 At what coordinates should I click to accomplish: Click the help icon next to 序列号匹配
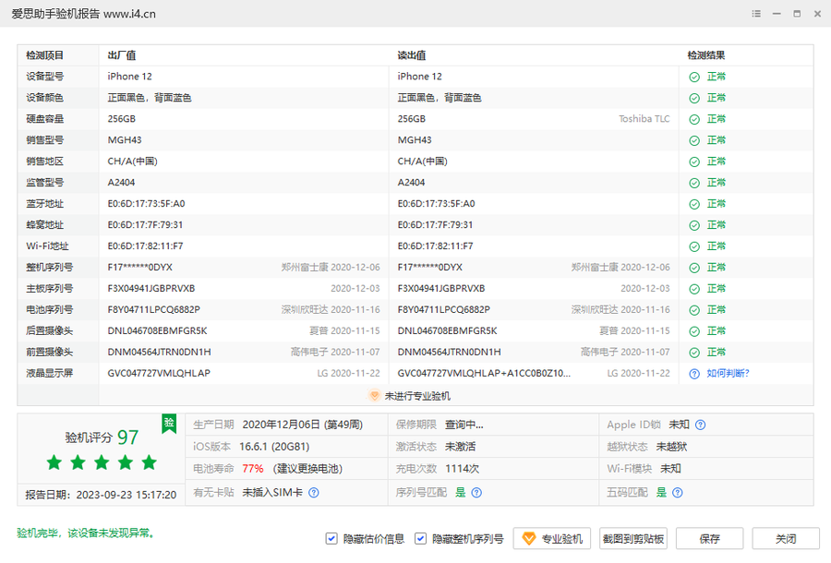tap(476, 493)
